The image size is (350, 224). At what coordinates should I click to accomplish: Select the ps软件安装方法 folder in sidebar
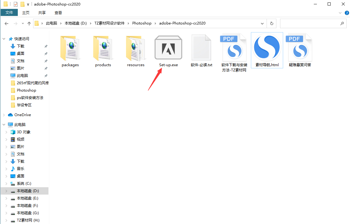click(27, 98)
